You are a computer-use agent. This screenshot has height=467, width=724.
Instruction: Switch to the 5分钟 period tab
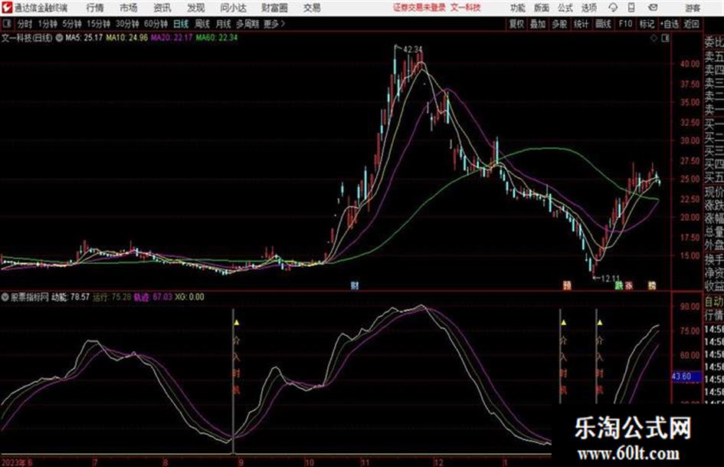point(72,24)
